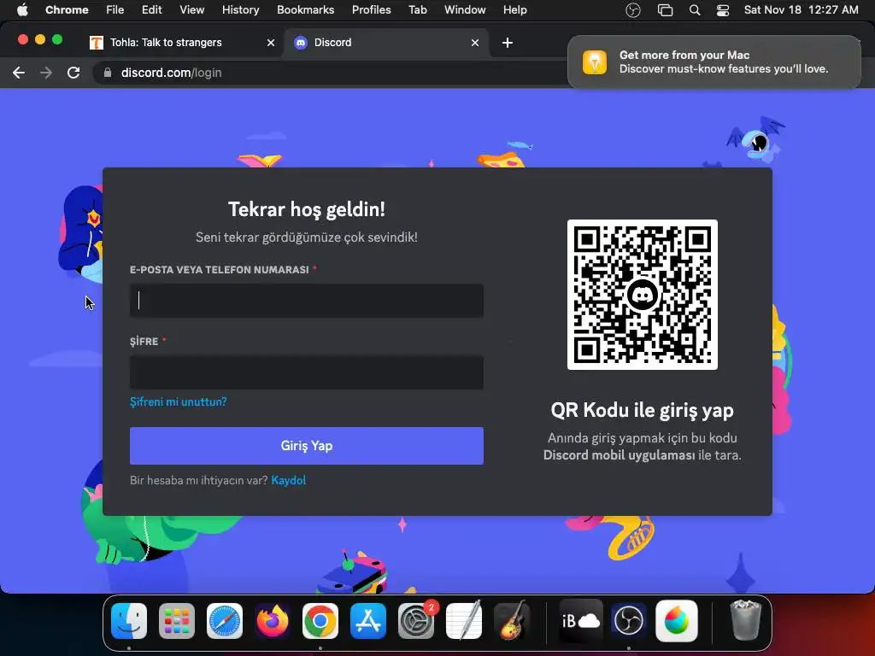Screen dimensions: 875x656
Task: Click the lock icon in address bar
Action: 108,73
